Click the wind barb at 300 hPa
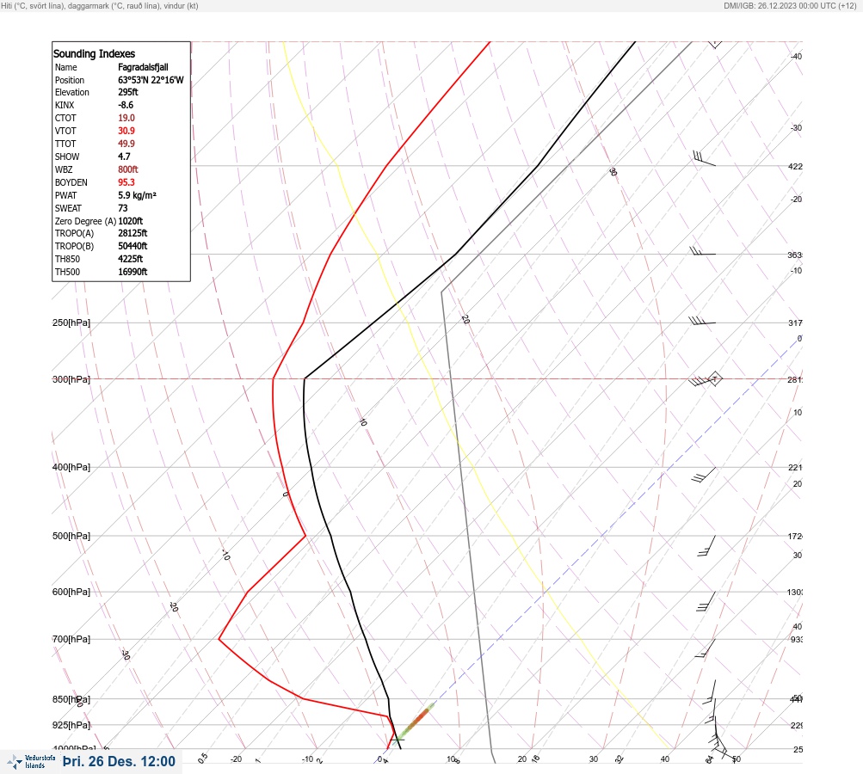863x774 pixels. [x=701, y=381]
